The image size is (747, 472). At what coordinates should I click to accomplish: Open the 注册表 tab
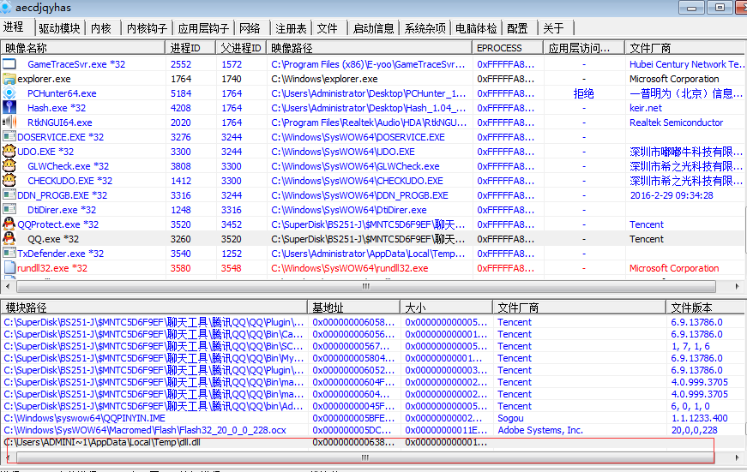[291, 28]
